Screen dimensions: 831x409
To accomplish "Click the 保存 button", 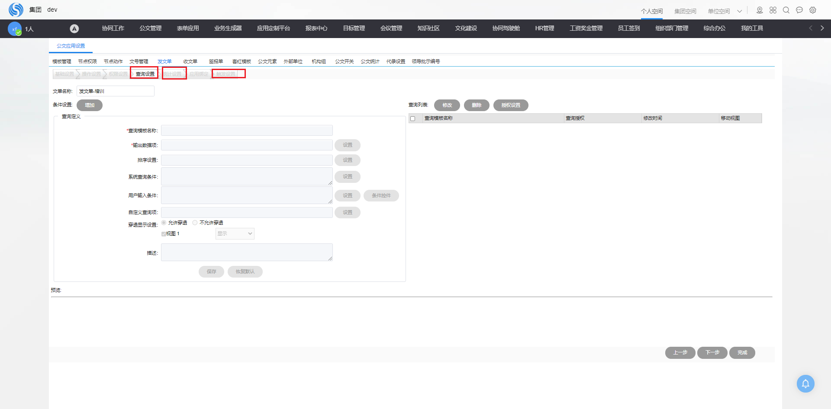I will (x=211, y=272).
